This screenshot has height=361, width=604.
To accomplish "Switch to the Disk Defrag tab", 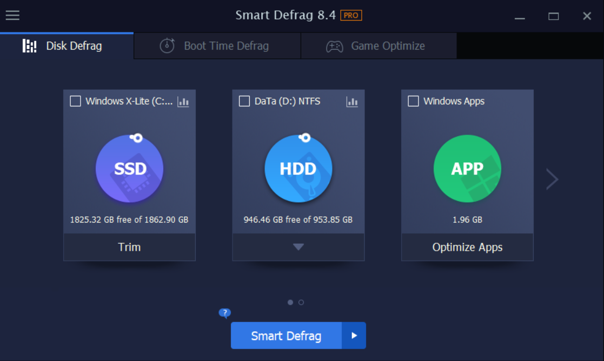I will (x=67, y=46).
